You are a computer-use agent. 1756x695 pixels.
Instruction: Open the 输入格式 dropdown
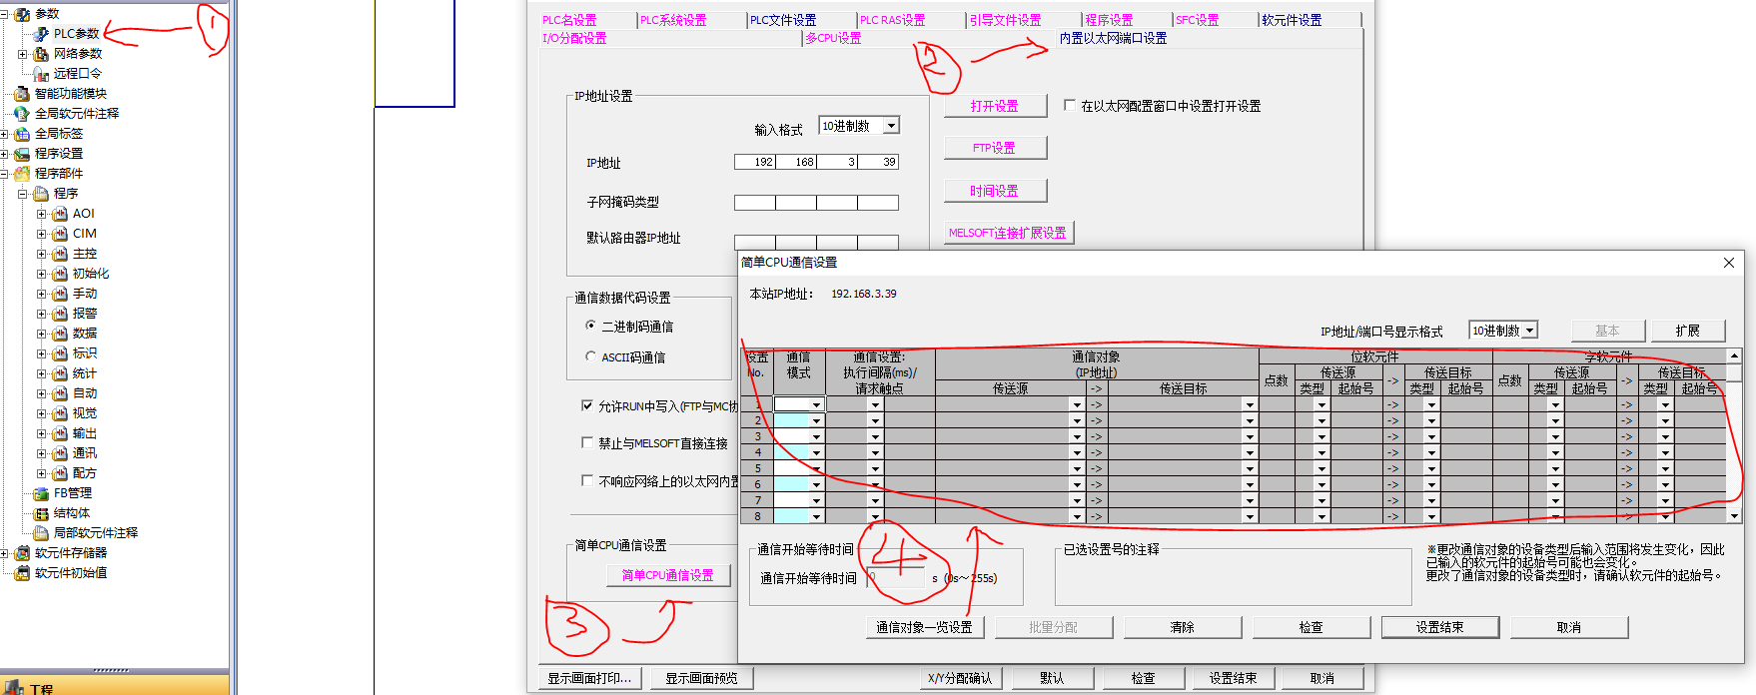click(x=891, y=126)
